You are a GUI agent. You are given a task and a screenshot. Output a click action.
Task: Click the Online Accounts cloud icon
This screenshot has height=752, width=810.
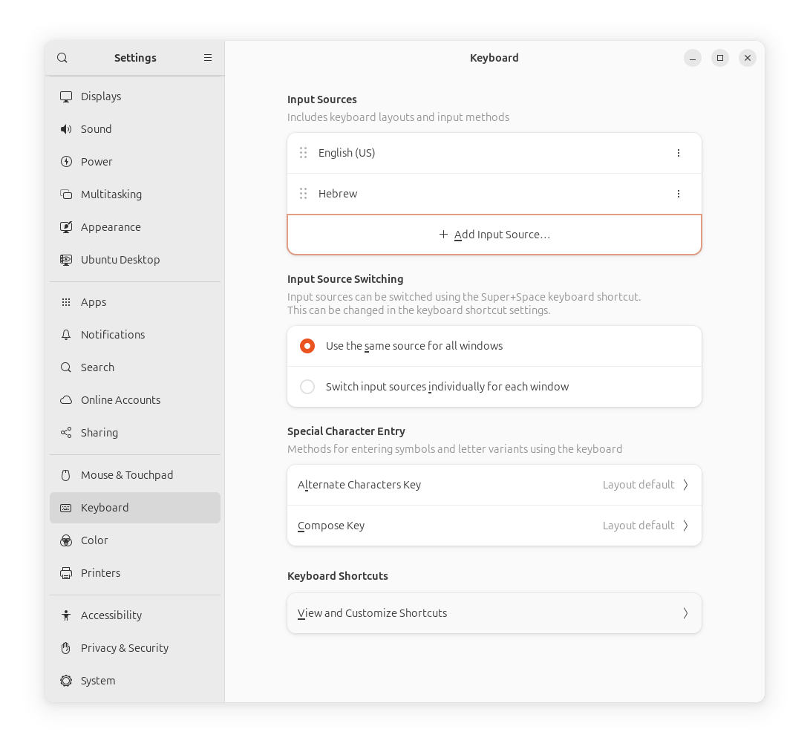pos(66,400)
